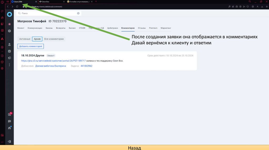Open the Баланс tab

click(72, 28)
